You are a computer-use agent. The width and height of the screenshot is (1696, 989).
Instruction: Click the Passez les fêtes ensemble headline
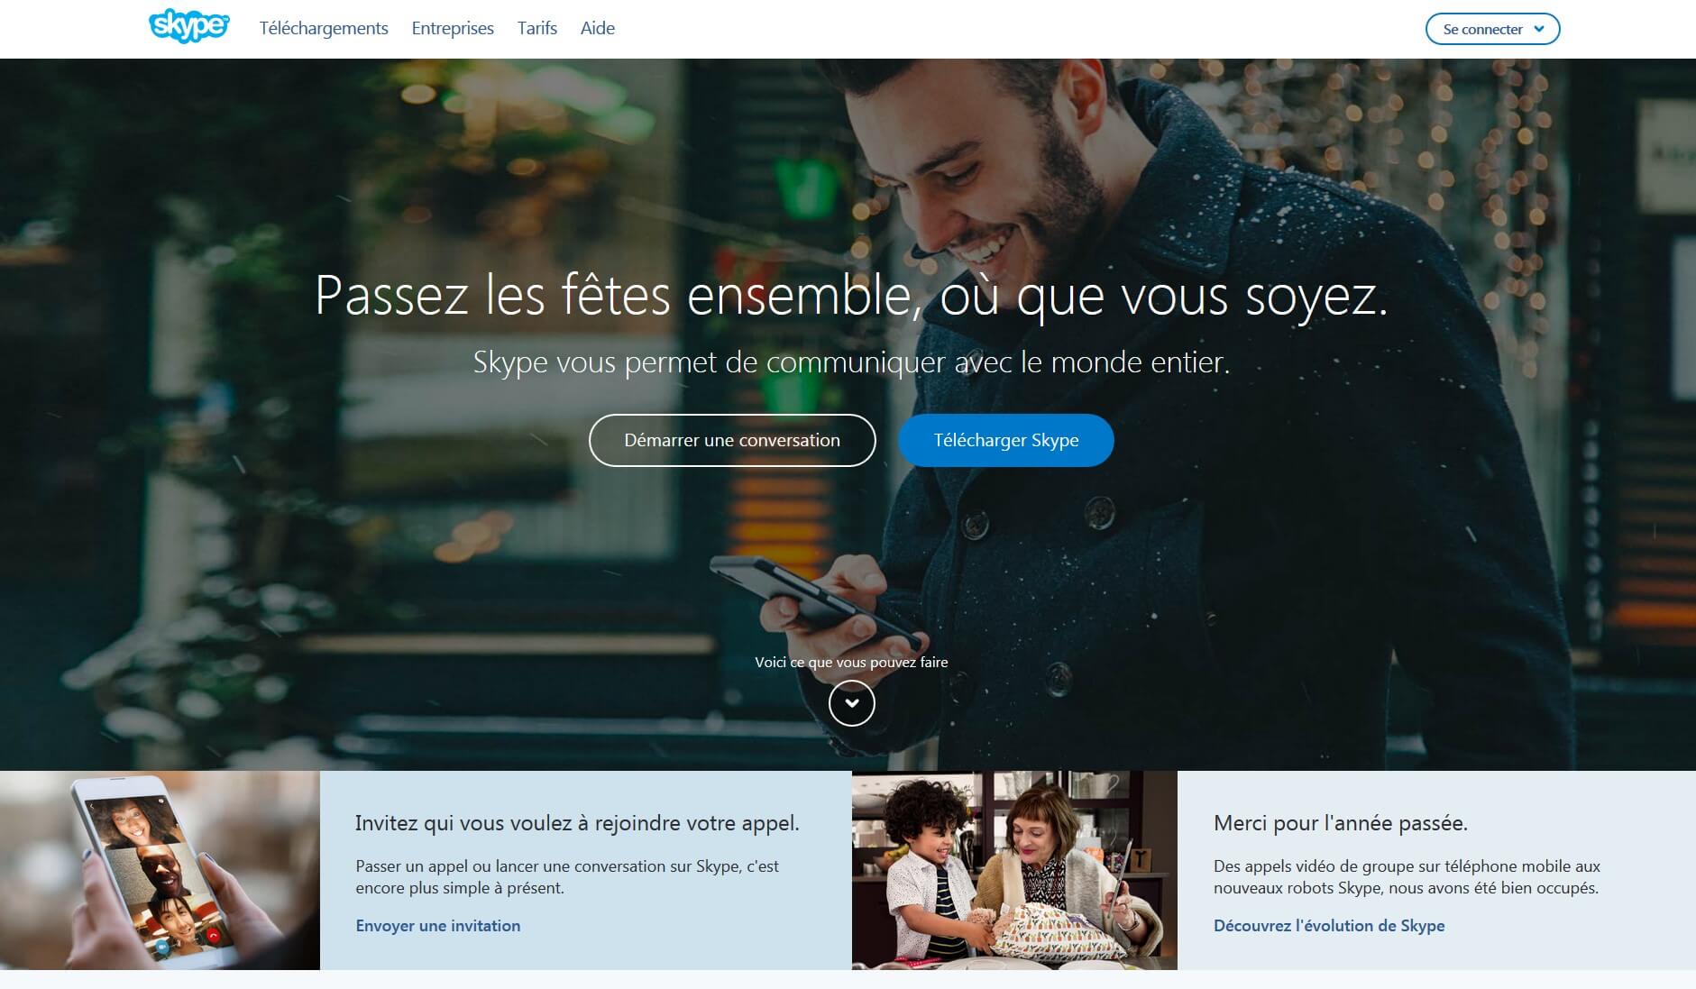point(851,296)
